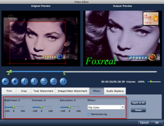Image resolution: width=164 pixels, height=126 pixels.
Task: Click Cancel to discard edits
Action: (x=144, y=123)
